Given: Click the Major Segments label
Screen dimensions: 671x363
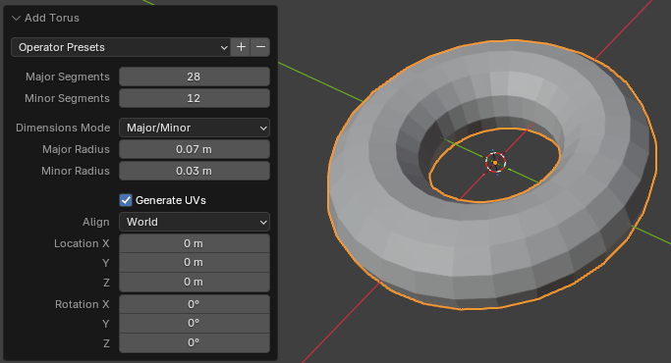Looking at the screenshot, I should coord(68,77).
